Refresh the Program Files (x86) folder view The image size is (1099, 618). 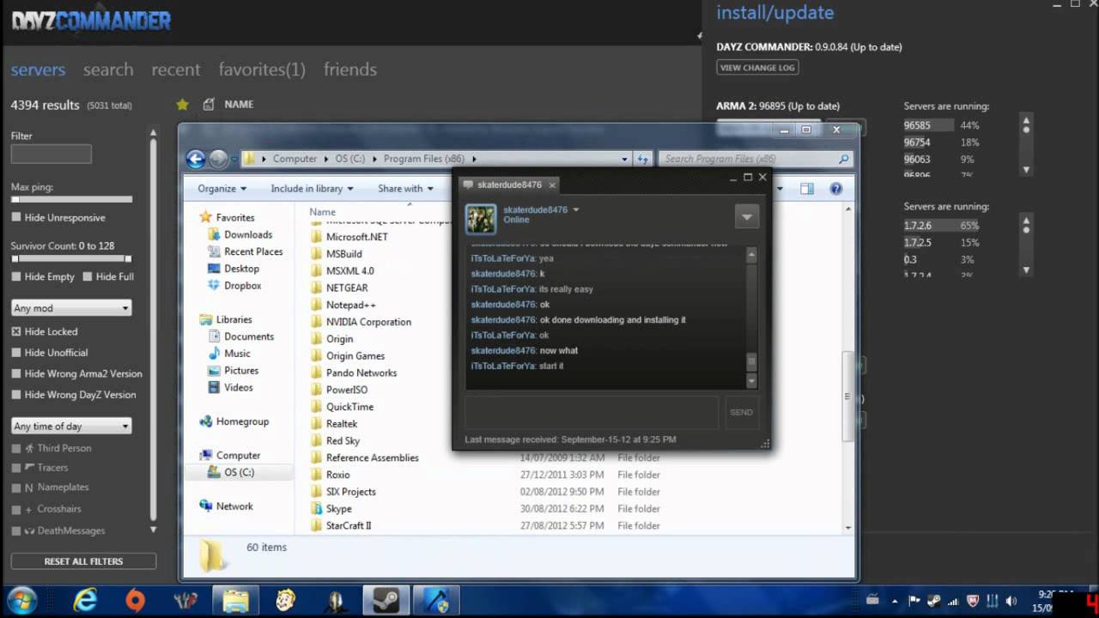643,159
